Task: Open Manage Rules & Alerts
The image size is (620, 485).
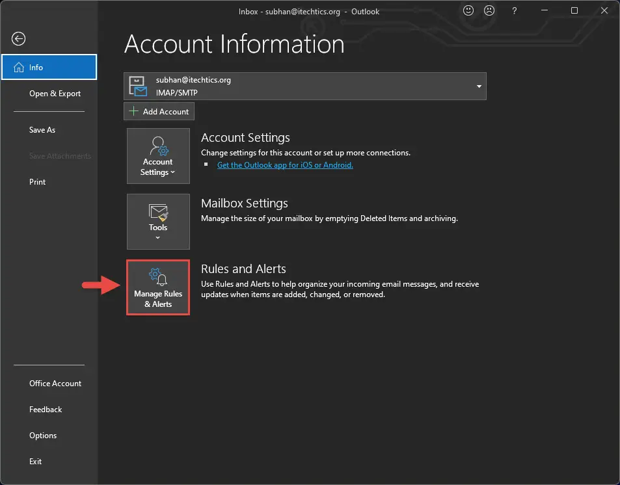Action: [x=158, y=287]
